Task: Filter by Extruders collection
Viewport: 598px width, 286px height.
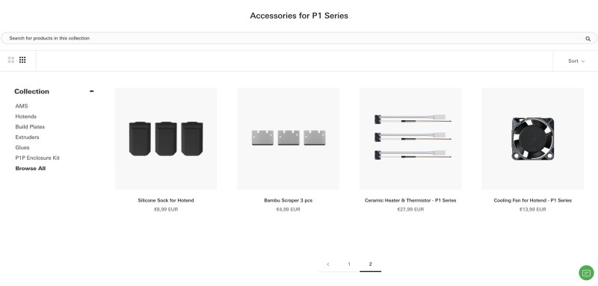Action: pyautogui.click(x=27, y=137)
